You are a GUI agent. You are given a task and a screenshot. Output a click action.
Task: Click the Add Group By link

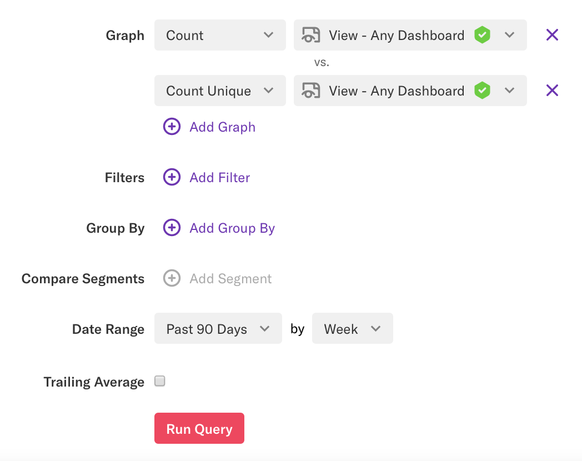[x=232, y=228]
